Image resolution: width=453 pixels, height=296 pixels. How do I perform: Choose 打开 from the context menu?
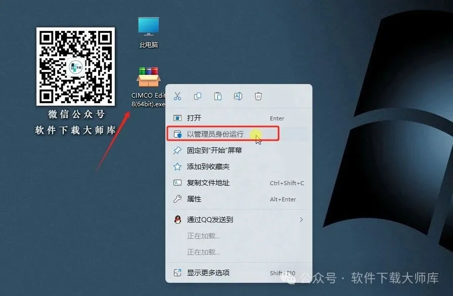(x=239, y=118)
